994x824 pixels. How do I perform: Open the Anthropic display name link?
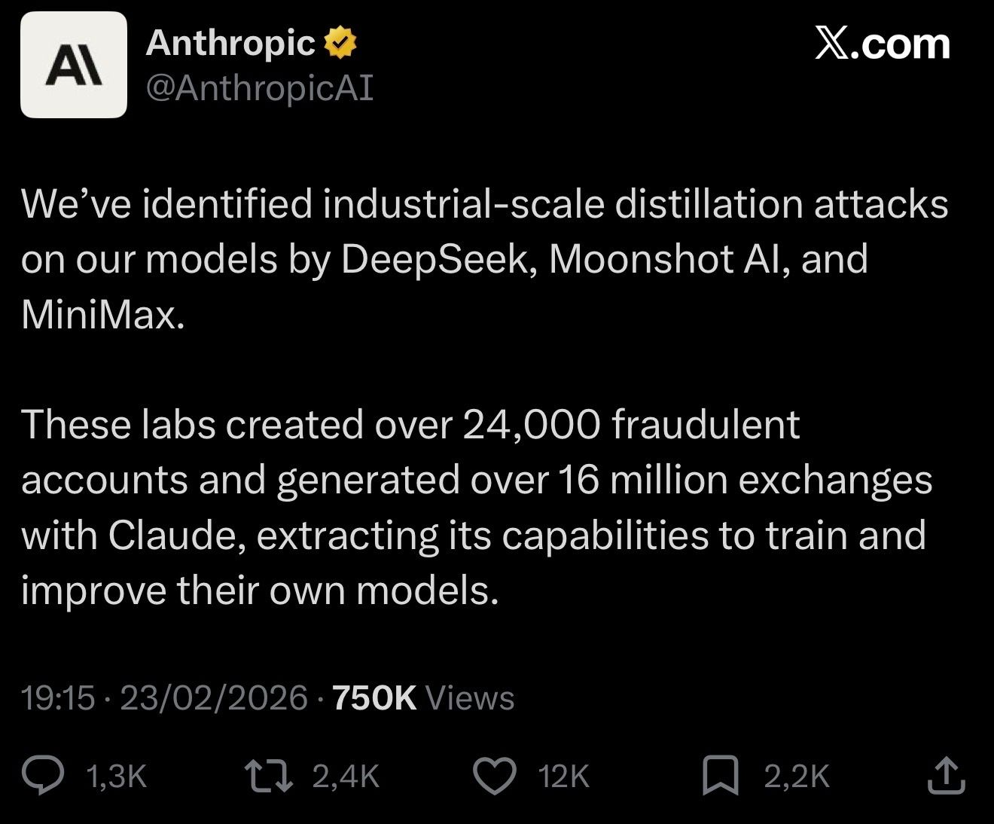point(230,43)
